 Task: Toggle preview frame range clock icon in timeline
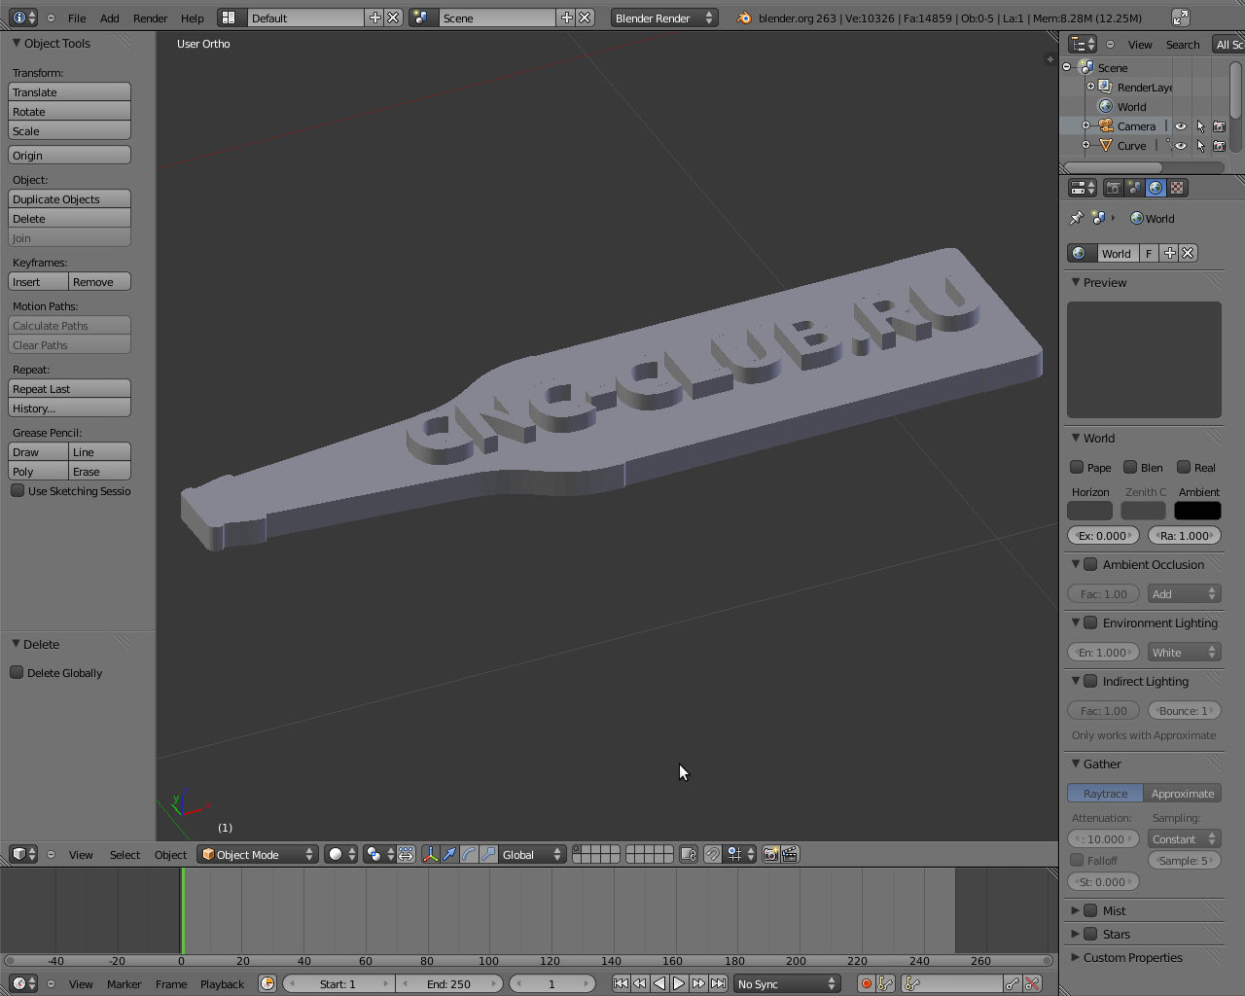tap(267, 983)
